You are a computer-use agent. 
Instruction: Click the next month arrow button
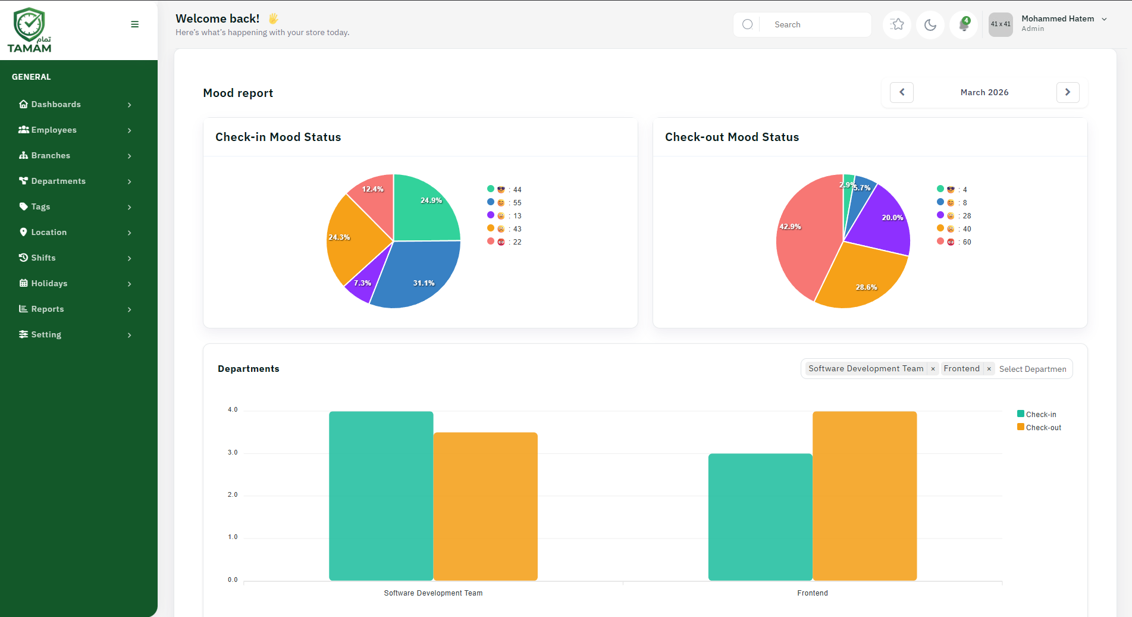click(x=1068, y=92)
